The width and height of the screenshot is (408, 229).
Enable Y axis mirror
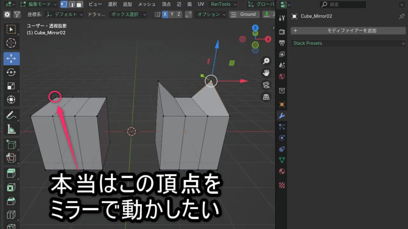(172, 14)
